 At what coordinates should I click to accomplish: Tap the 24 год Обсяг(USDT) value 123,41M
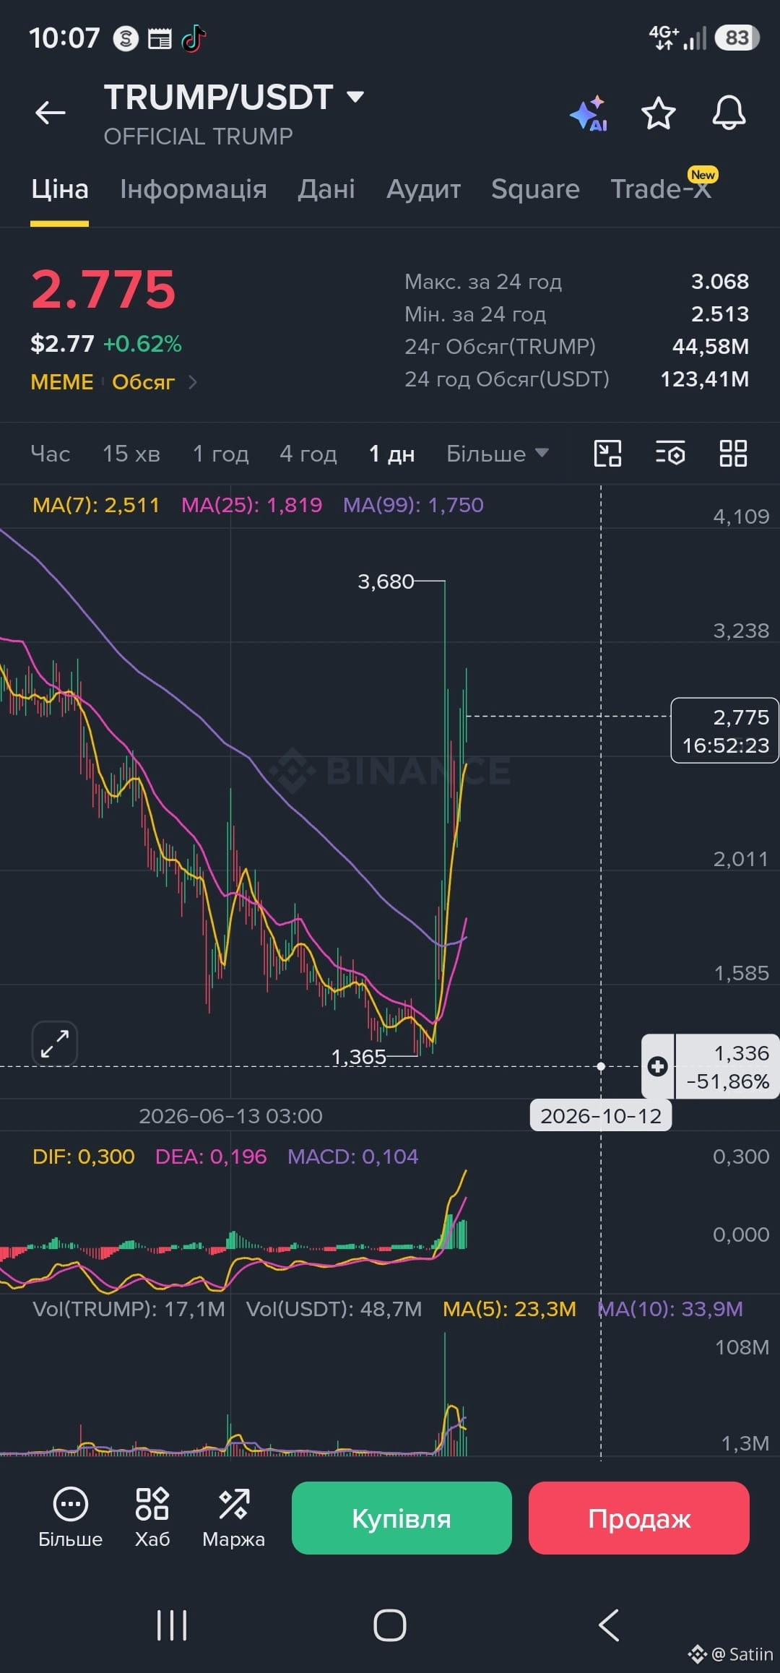[x=705, y=379]
